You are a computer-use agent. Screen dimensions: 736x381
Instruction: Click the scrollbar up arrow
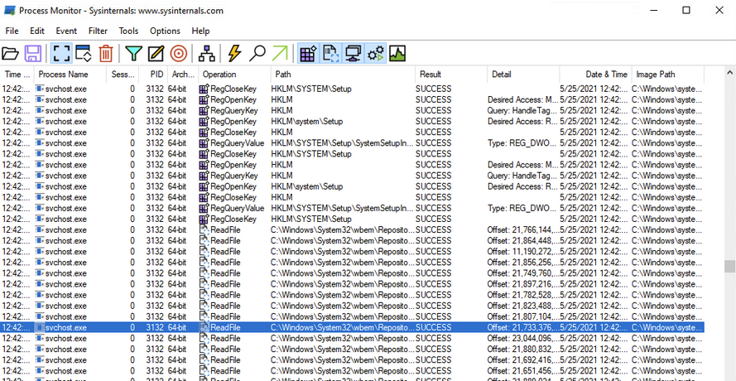point(729,73)
